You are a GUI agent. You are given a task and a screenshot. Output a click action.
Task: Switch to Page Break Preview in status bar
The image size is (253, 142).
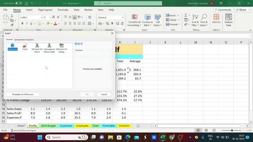coord(214,131)
